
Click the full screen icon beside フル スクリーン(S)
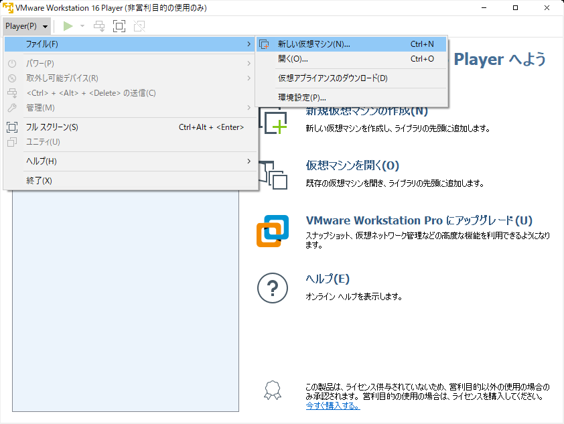(x=12, y=127)
